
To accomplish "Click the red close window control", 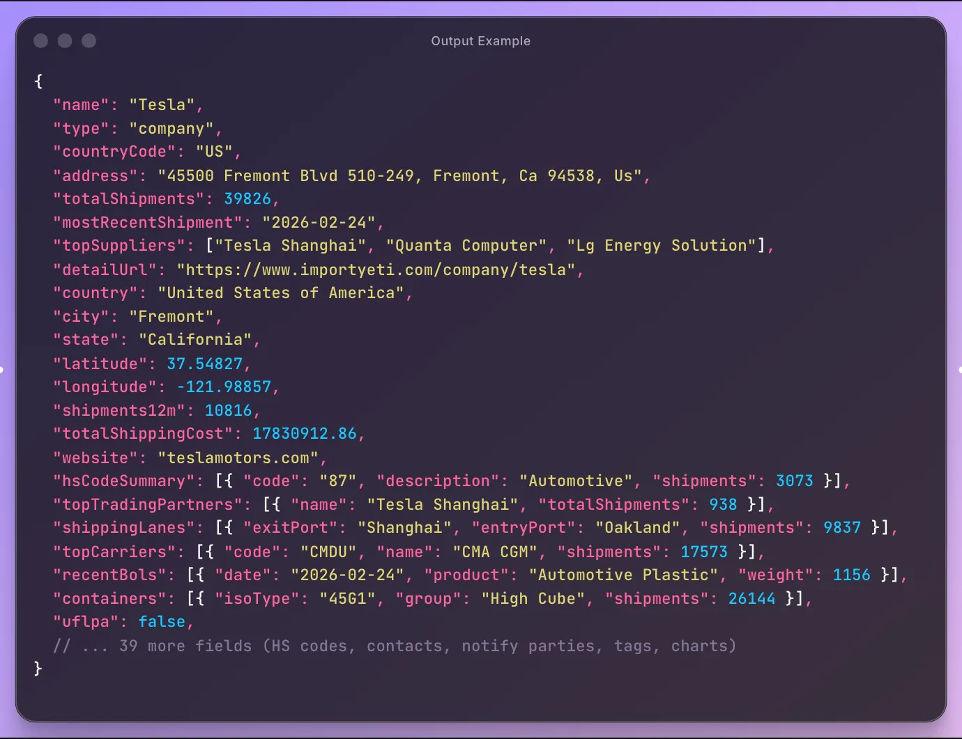I will click(x=40, y=41).
